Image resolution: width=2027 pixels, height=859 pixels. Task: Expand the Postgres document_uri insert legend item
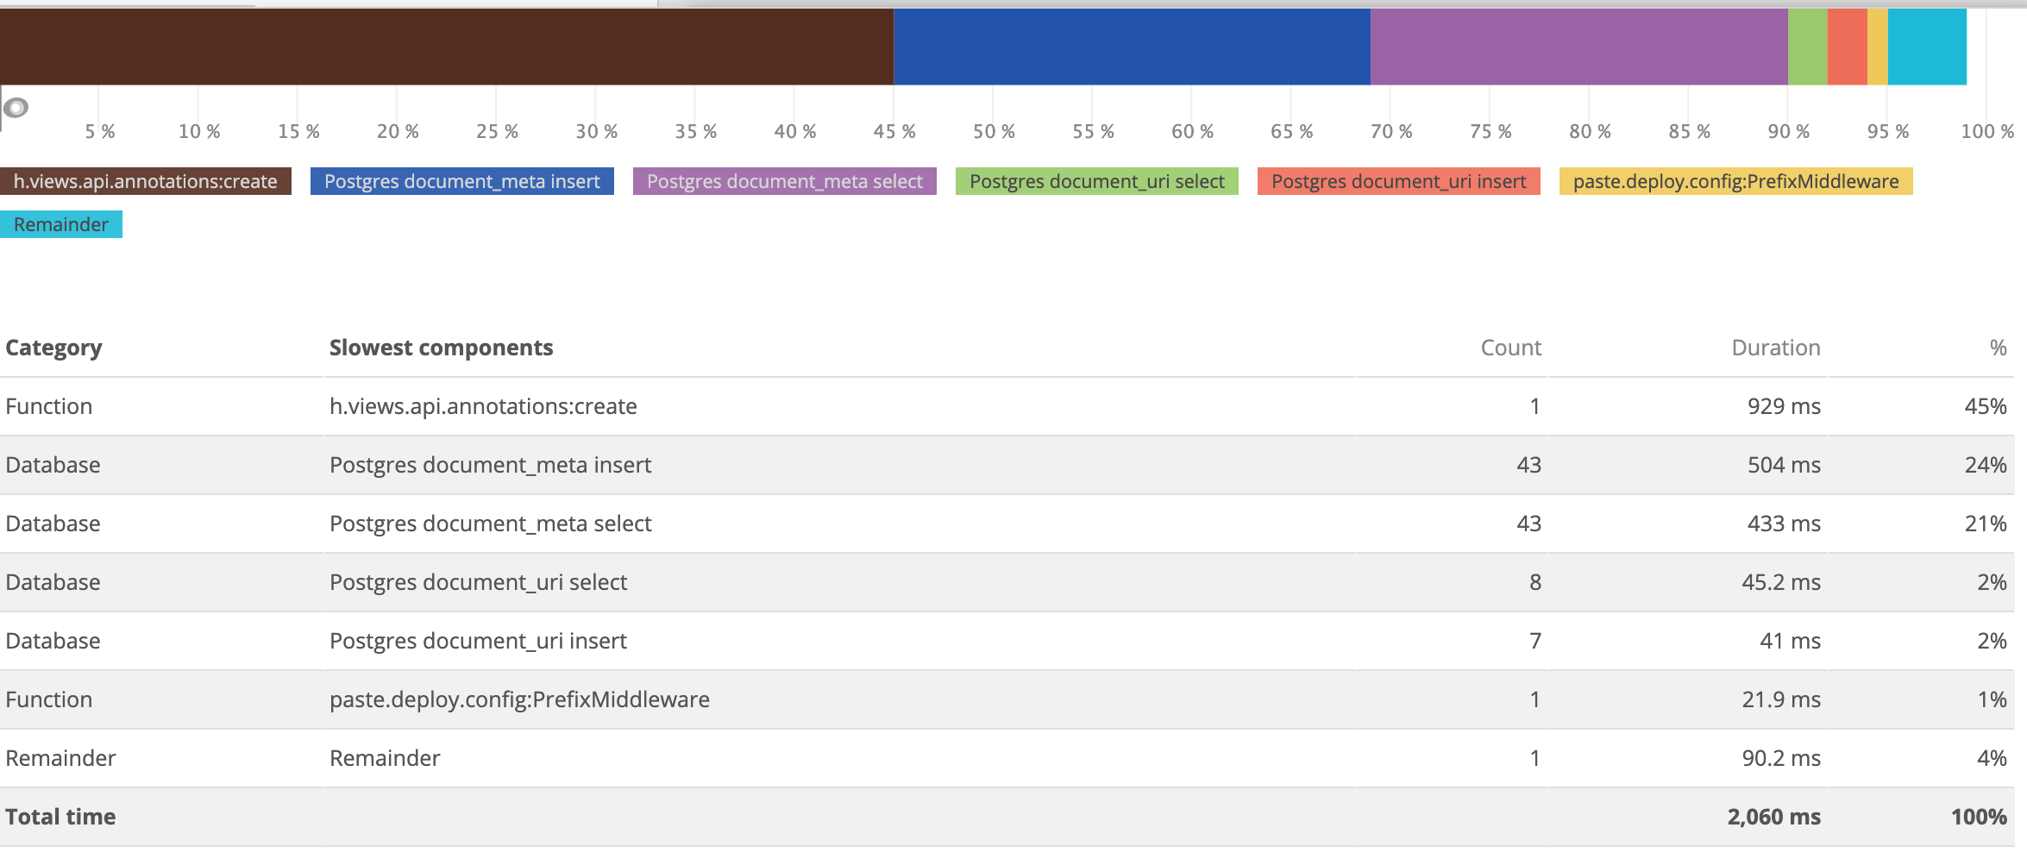pyautogui.click(x=1398, y=181)
